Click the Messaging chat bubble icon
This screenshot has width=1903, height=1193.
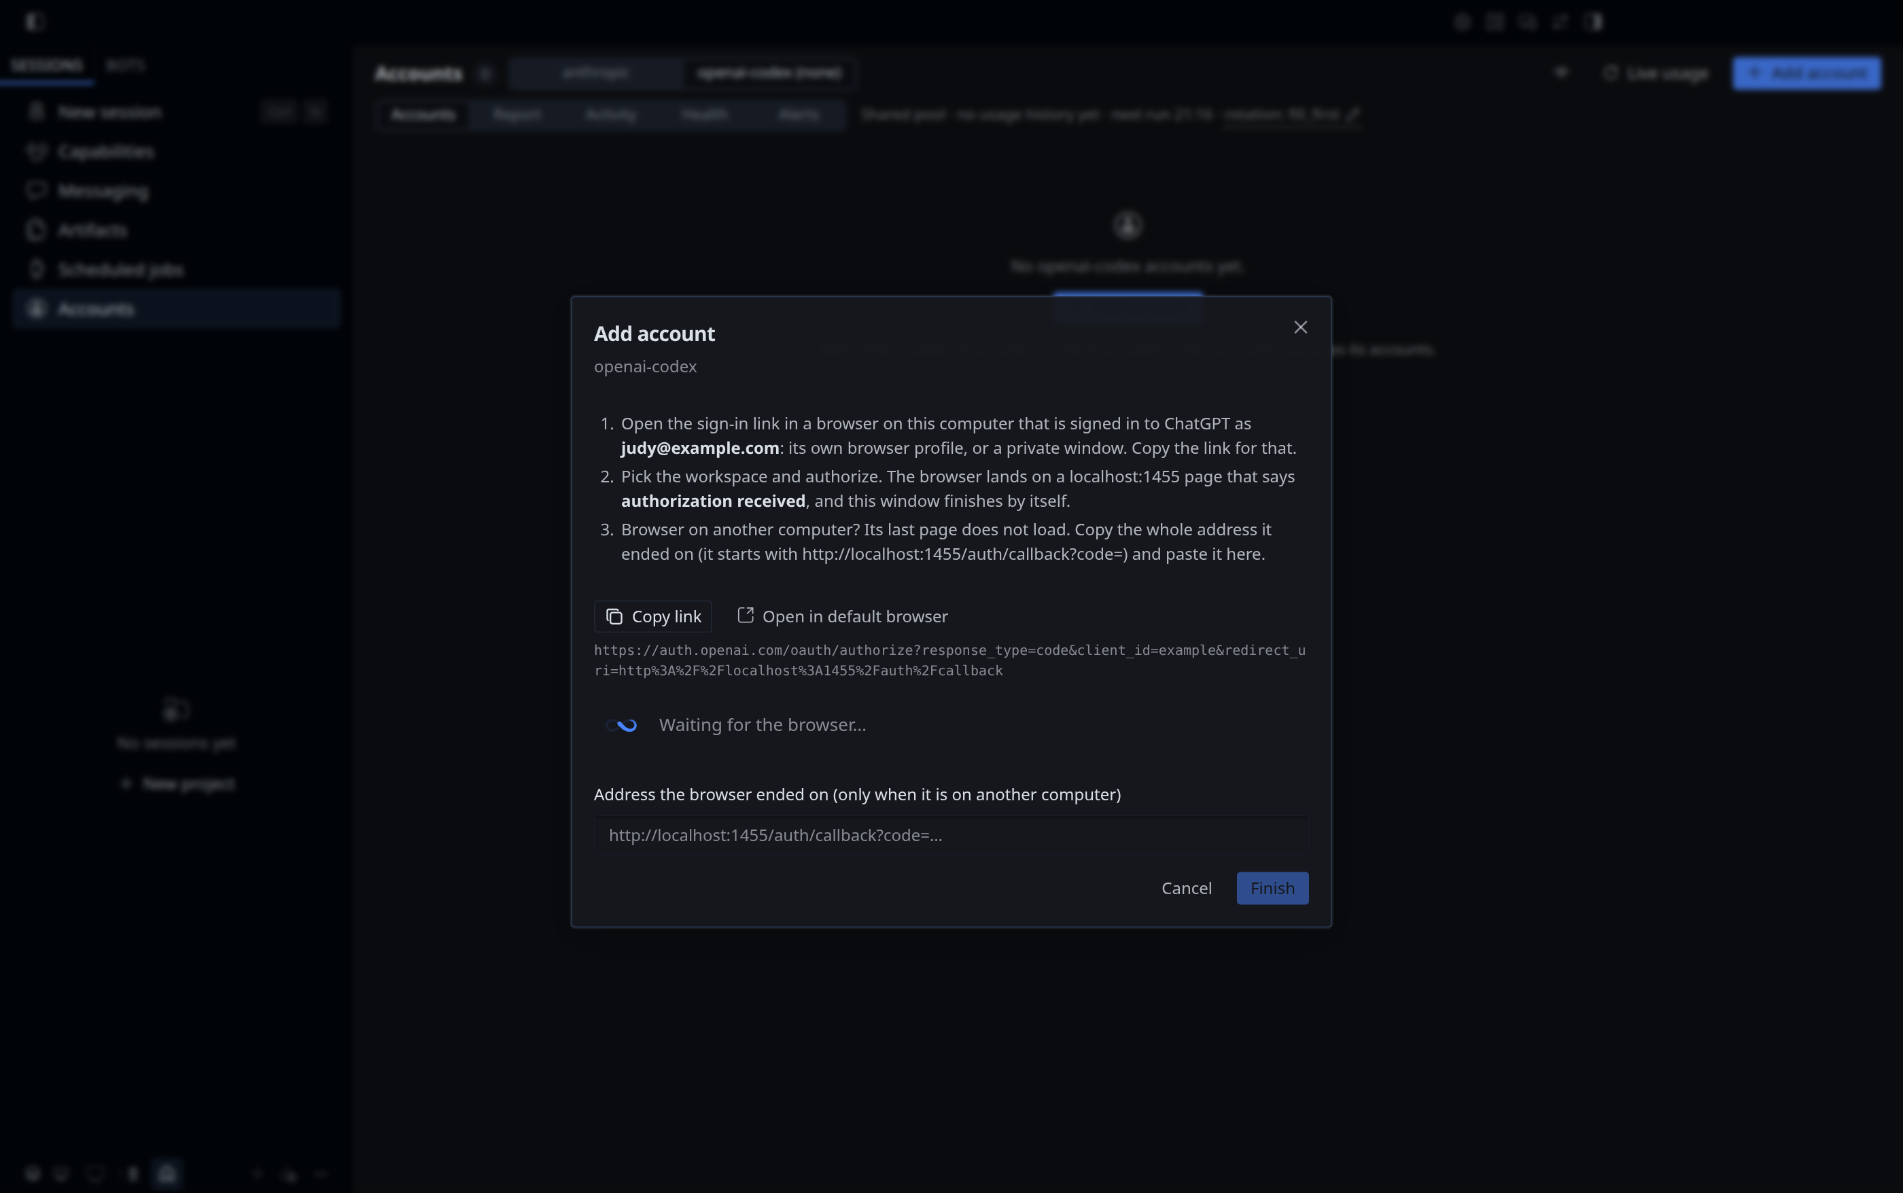click(35, 190)
